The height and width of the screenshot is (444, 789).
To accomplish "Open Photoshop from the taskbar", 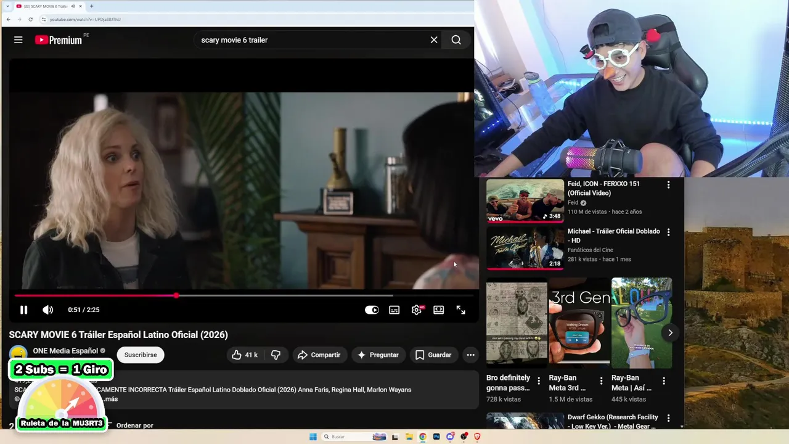I will click(436, 437).
